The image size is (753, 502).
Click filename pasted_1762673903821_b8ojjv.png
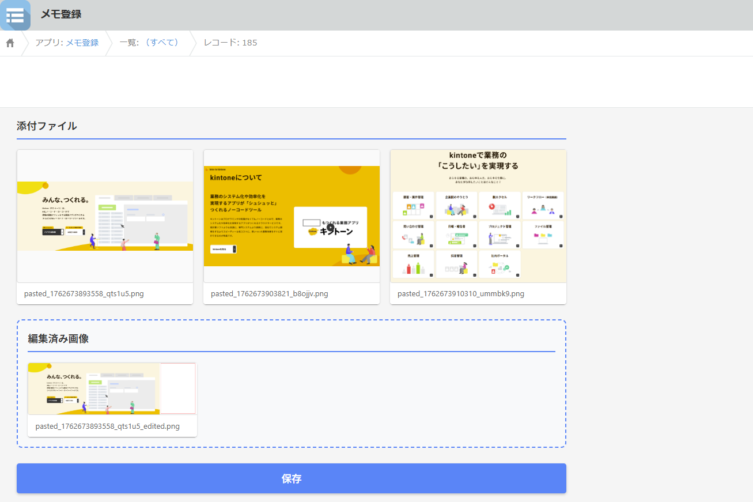point(270,294)
